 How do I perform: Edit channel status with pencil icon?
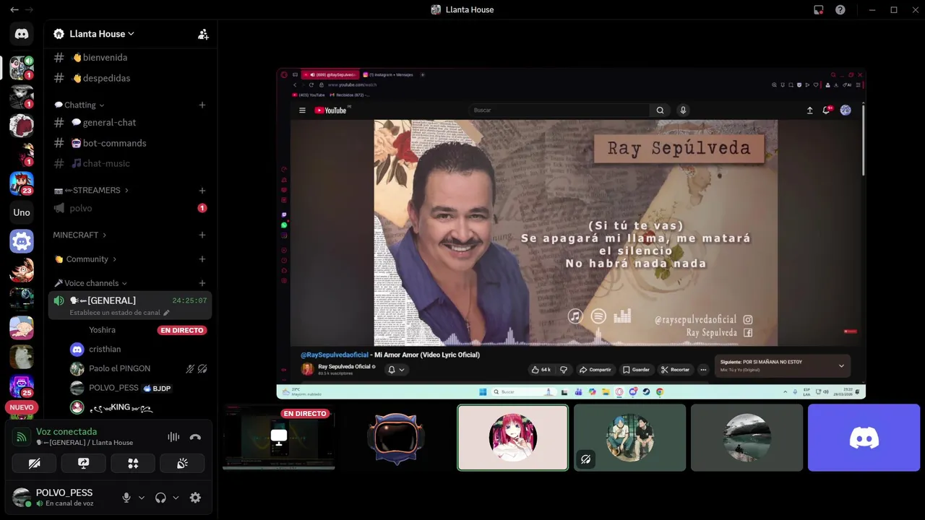point(166,313)
